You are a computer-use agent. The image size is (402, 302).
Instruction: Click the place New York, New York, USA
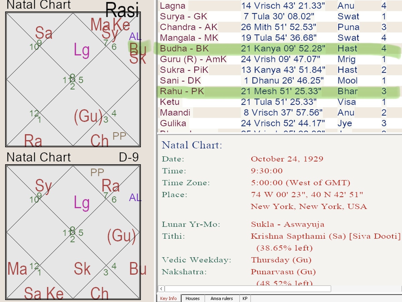point(309,207)
